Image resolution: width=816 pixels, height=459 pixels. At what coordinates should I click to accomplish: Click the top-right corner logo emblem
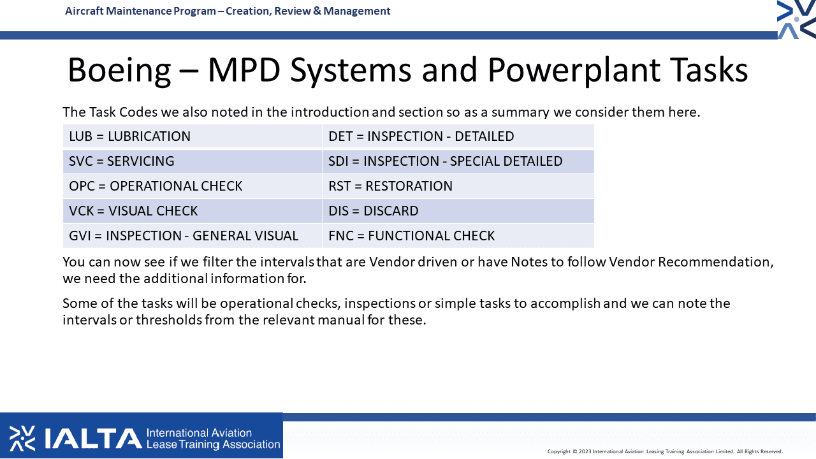[797, 20]
